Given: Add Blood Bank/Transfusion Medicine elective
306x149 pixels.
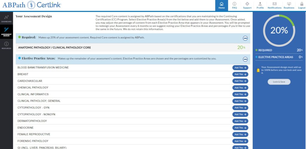Looking at the screenshot, I should [240, 68].
